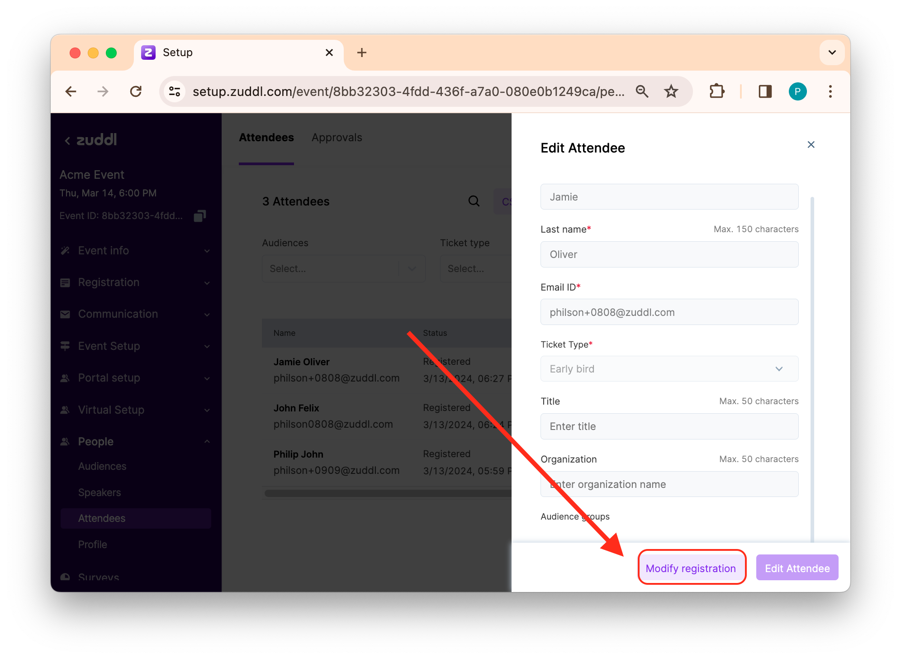
Task: Open the Chrome profile avatar P
Action: 797,92
